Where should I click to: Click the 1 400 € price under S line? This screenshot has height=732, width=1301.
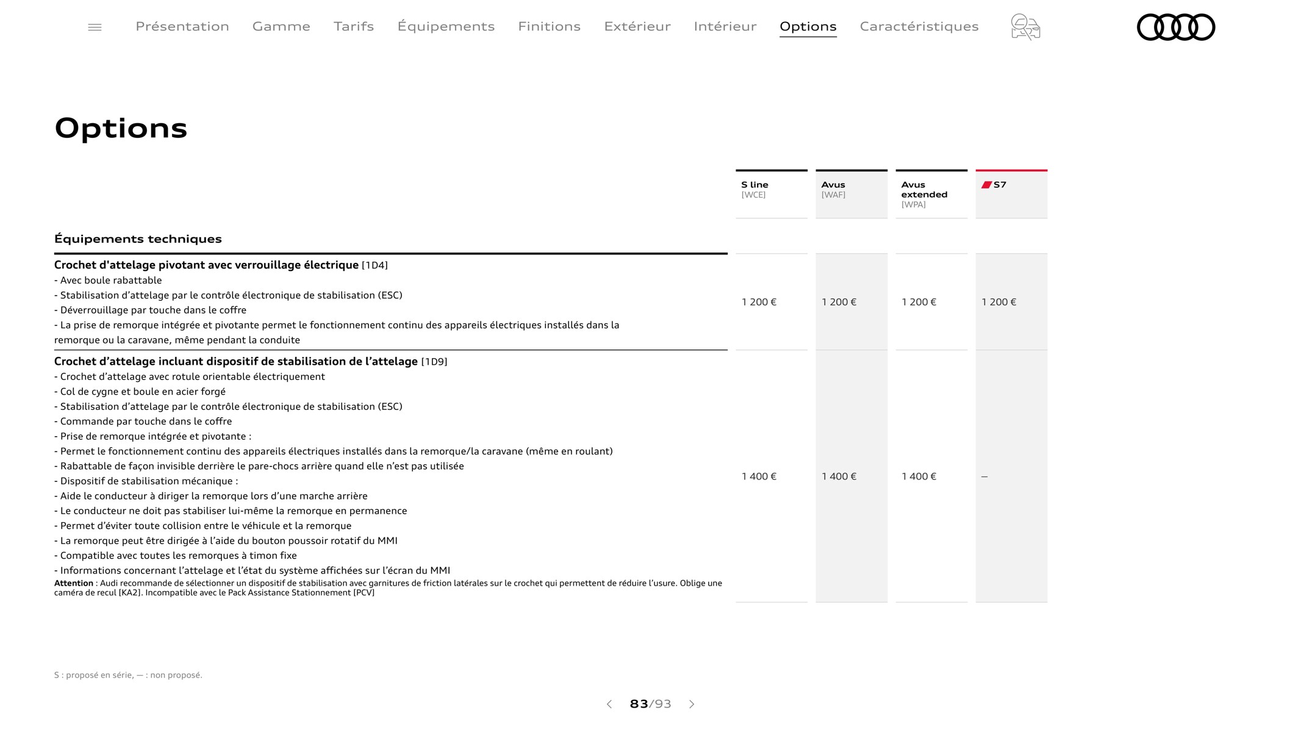759,476
